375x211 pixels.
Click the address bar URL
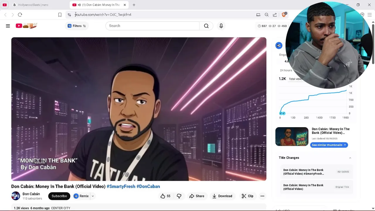pyautogui.click(x=103, y=15)
